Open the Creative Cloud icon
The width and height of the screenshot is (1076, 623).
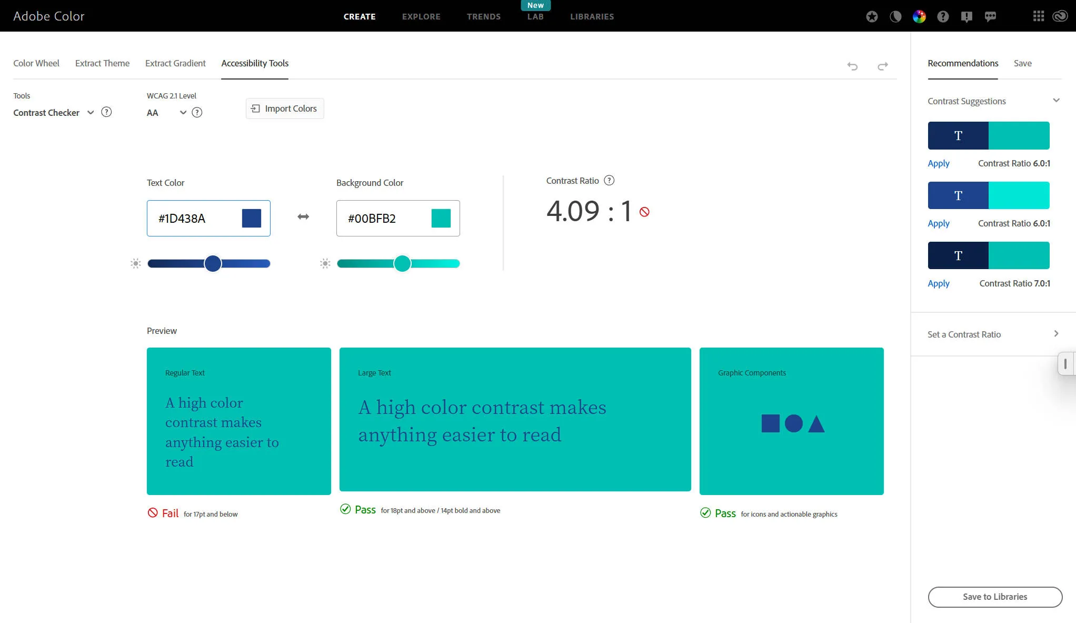tap(1060, 16)
